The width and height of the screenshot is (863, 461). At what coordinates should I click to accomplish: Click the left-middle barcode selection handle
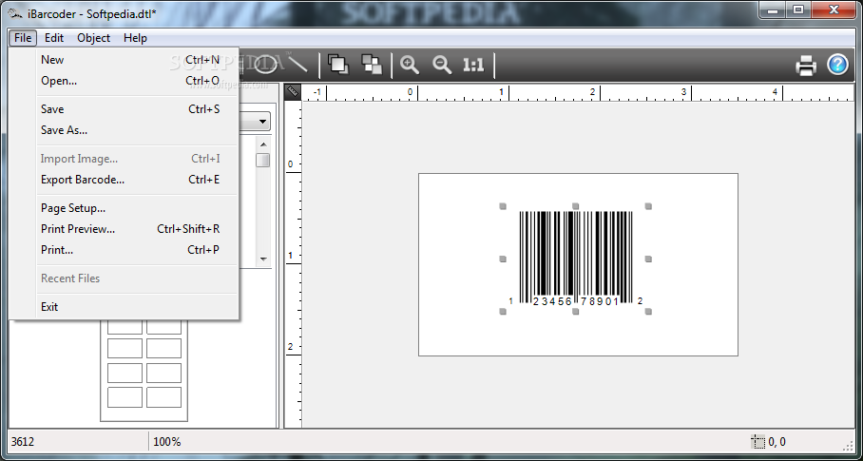pyautogui.click(x=503, y=259)
